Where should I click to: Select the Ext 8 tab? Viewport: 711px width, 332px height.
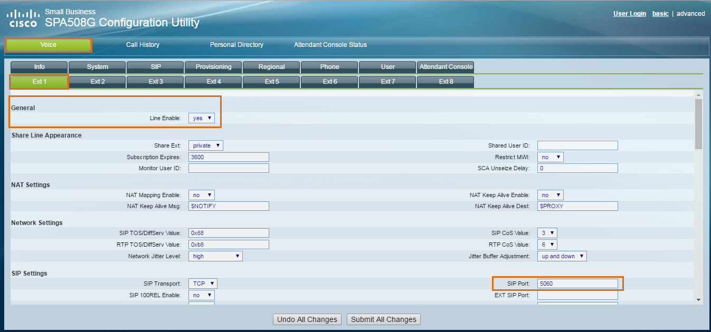click(445, 82)
